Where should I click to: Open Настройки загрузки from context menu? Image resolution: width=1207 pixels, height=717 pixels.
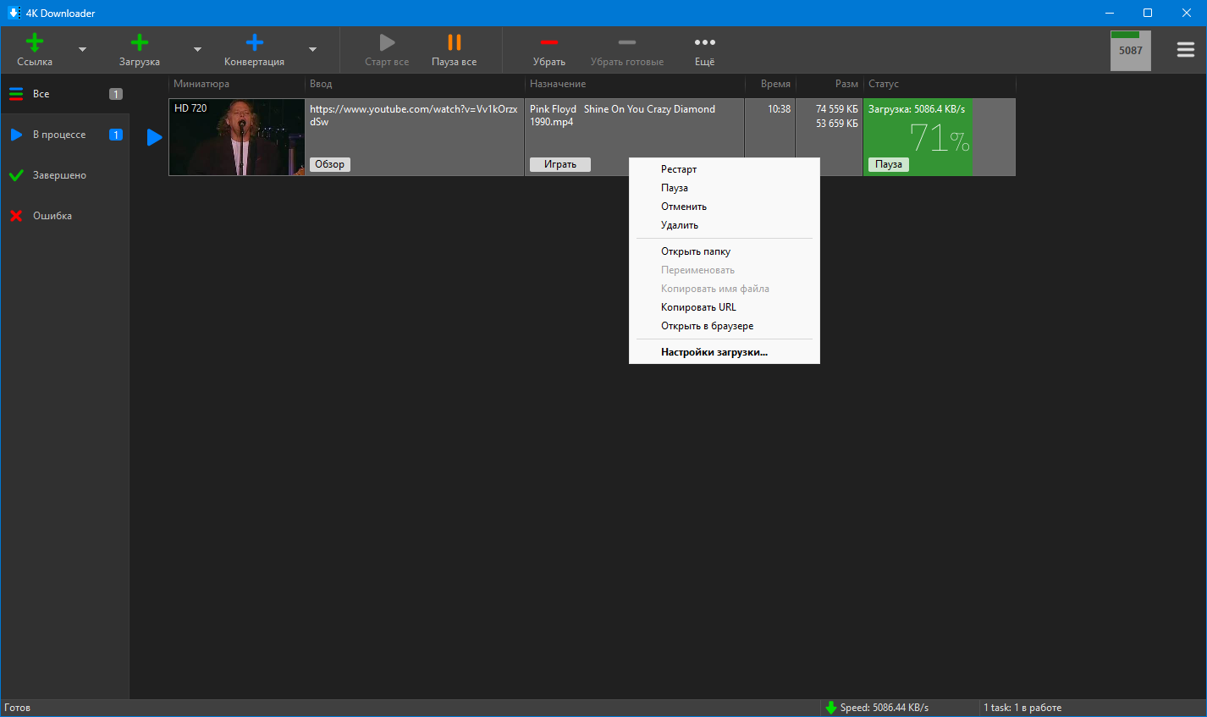coord(714,352)
